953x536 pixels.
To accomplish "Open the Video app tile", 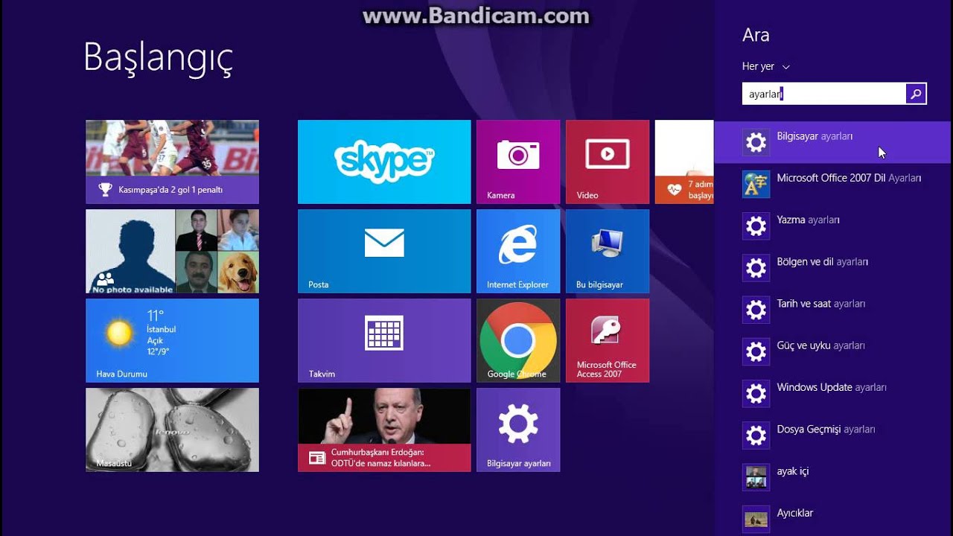I will pos(608,162).
